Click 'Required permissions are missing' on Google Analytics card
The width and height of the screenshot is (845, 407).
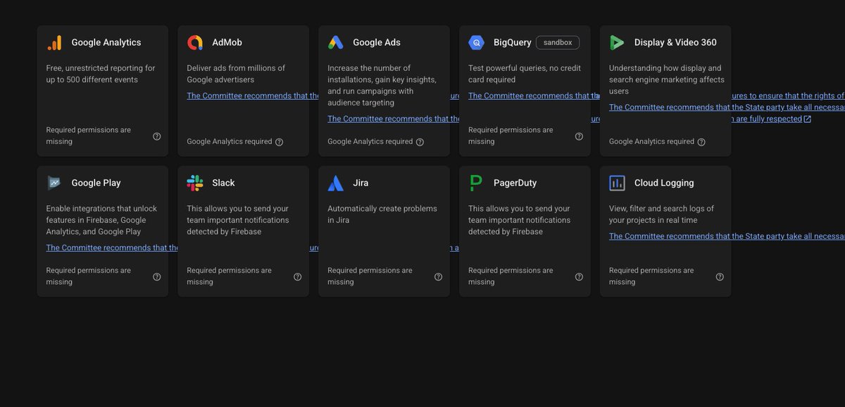(88, 136)
